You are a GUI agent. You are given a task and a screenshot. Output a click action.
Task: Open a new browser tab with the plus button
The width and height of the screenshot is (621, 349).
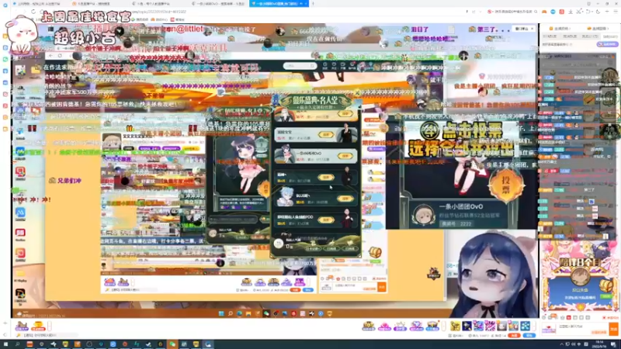pos(314,4)
